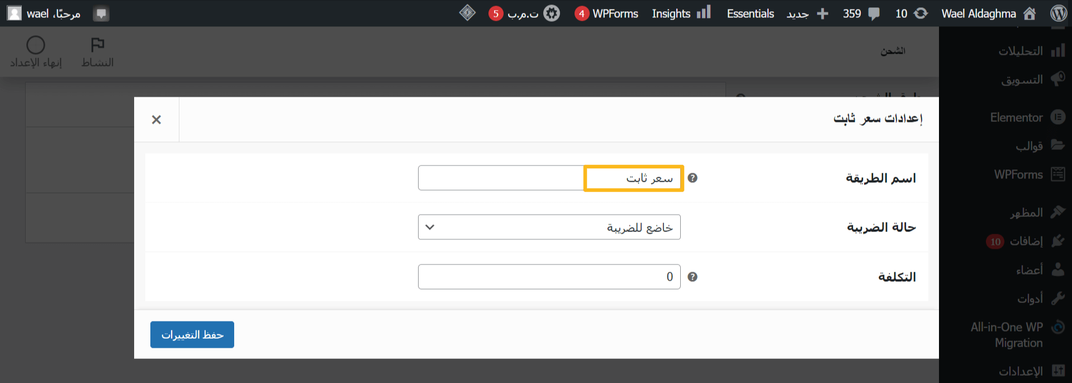Open the مرحبًا wael user account menu
1072x383 pixels.
coord(54,13)
